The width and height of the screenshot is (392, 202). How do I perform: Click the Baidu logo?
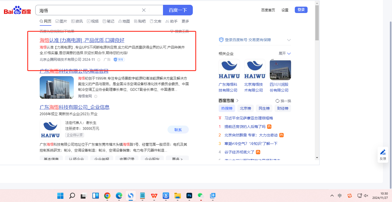18,10
